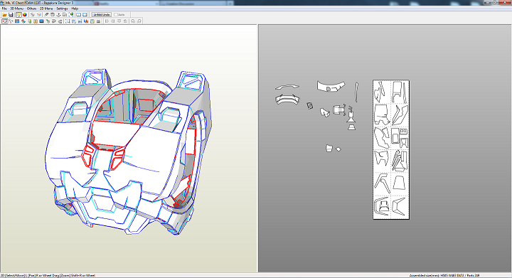The width and height of the screenshot is (512, 278).
Task: Save the project using the floppy disk icon
Action: click(x=11, y=15)
